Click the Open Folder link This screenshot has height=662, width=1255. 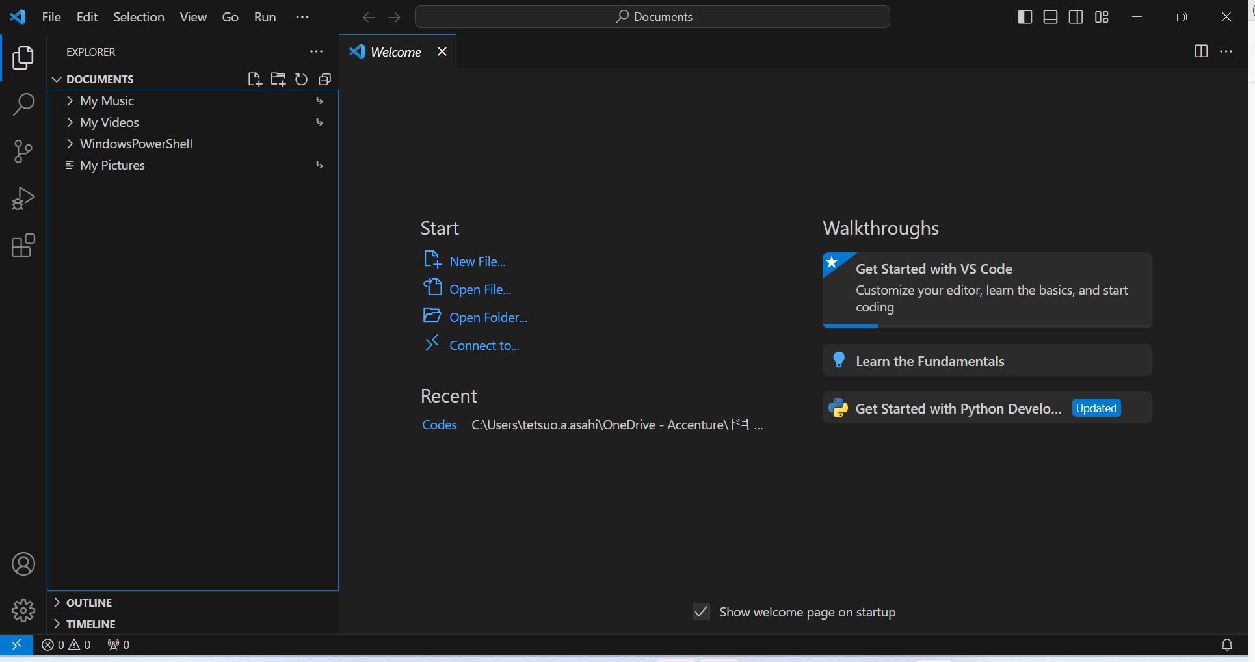pyautogui.click(x=488, y=317)
